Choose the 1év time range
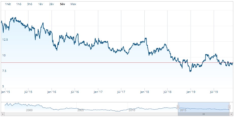234x117 pixels. click(41, 4)
